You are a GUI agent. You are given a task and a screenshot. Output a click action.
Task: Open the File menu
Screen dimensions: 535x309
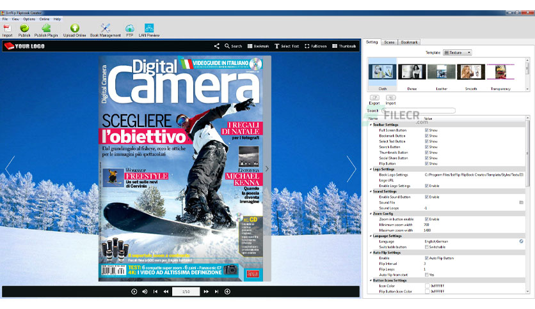coord(5,19)
